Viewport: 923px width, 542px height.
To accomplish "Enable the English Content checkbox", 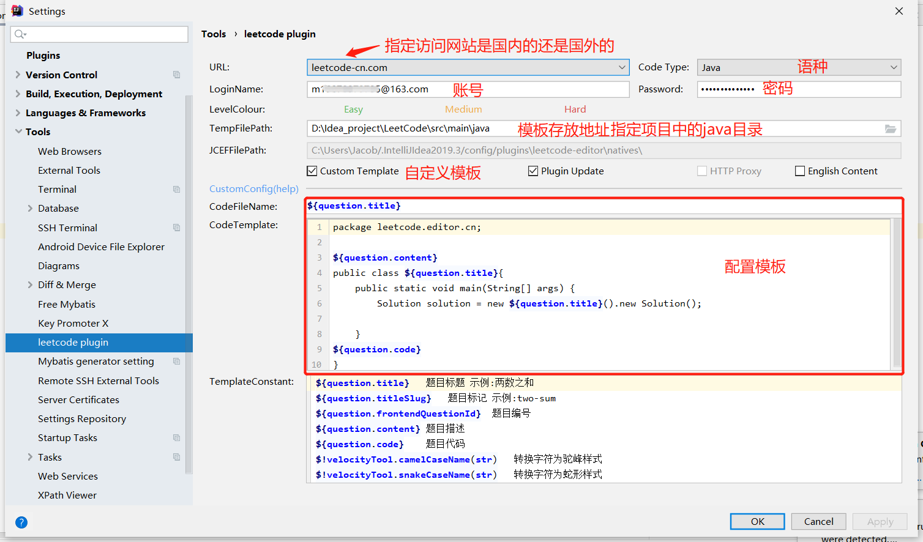I will coord(800,171).
